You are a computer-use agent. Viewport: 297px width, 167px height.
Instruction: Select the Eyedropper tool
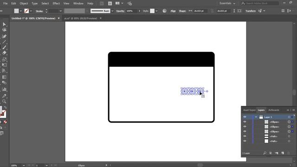click(4, 96)
